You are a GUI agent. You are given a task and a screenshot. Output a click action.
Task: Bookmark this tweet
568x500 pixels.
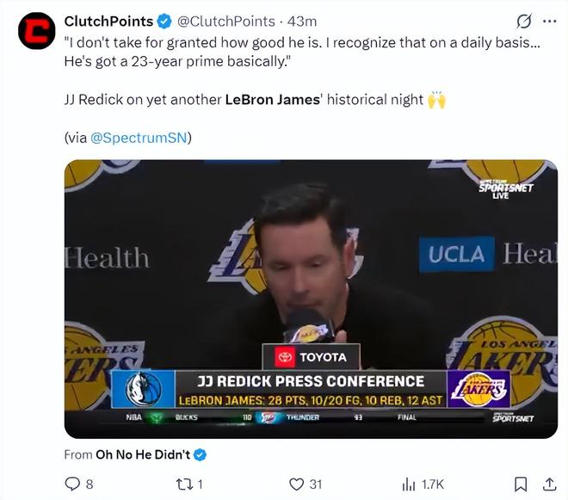coord(521,484)
